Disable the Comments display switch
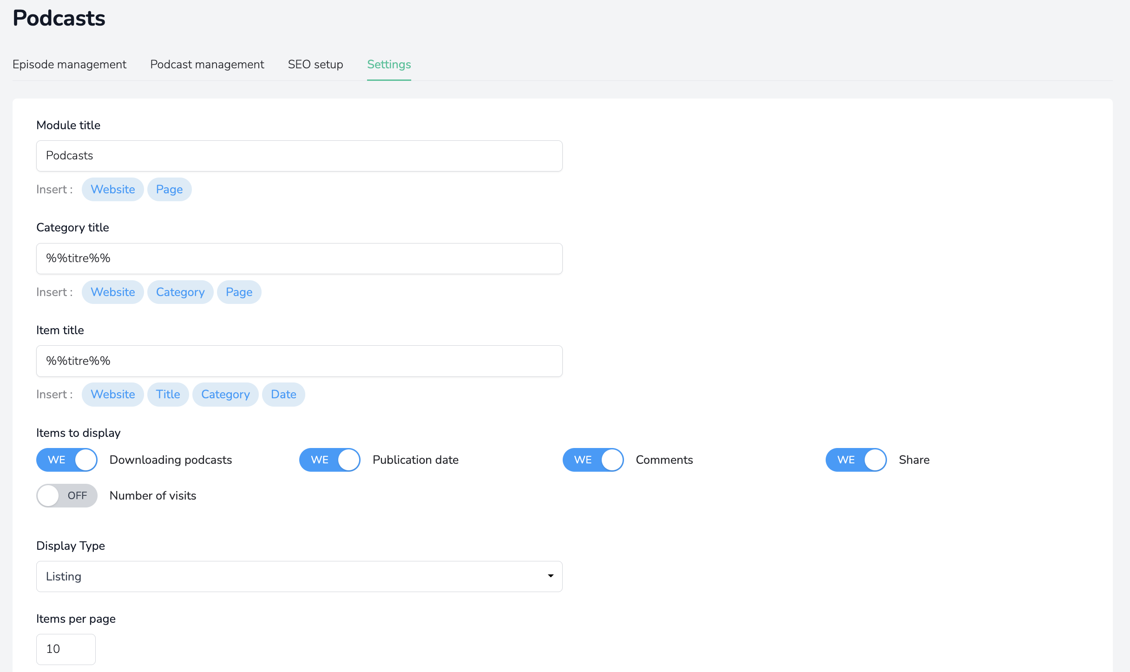The height and width of the screenshot is (672, 1130). [593, 460]
